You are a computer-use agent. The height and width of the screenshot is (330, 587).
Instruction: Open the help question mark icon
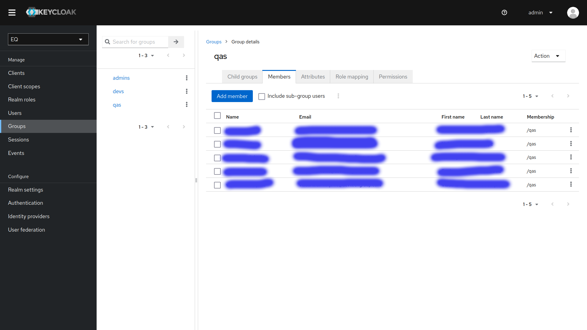tap(504, 13)
